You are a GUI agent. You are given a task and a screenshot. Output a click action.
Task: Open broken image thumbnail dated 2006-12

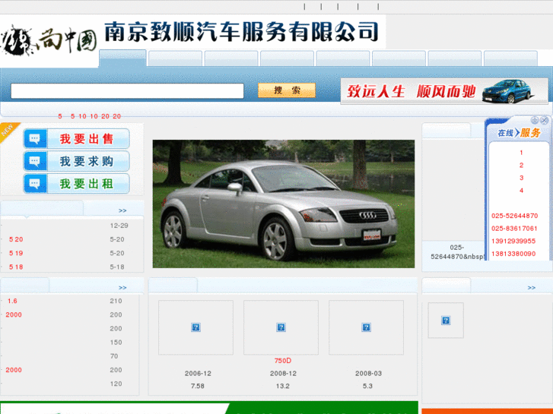point(195,327)
